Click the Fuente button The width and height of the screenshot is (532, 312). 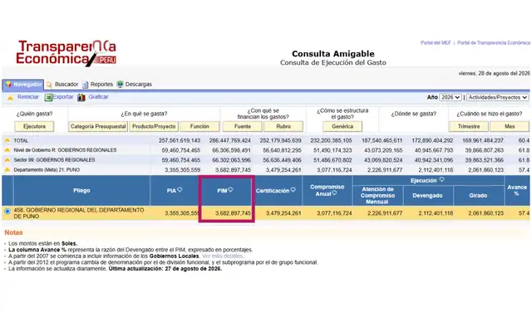[x=242, y=126]
